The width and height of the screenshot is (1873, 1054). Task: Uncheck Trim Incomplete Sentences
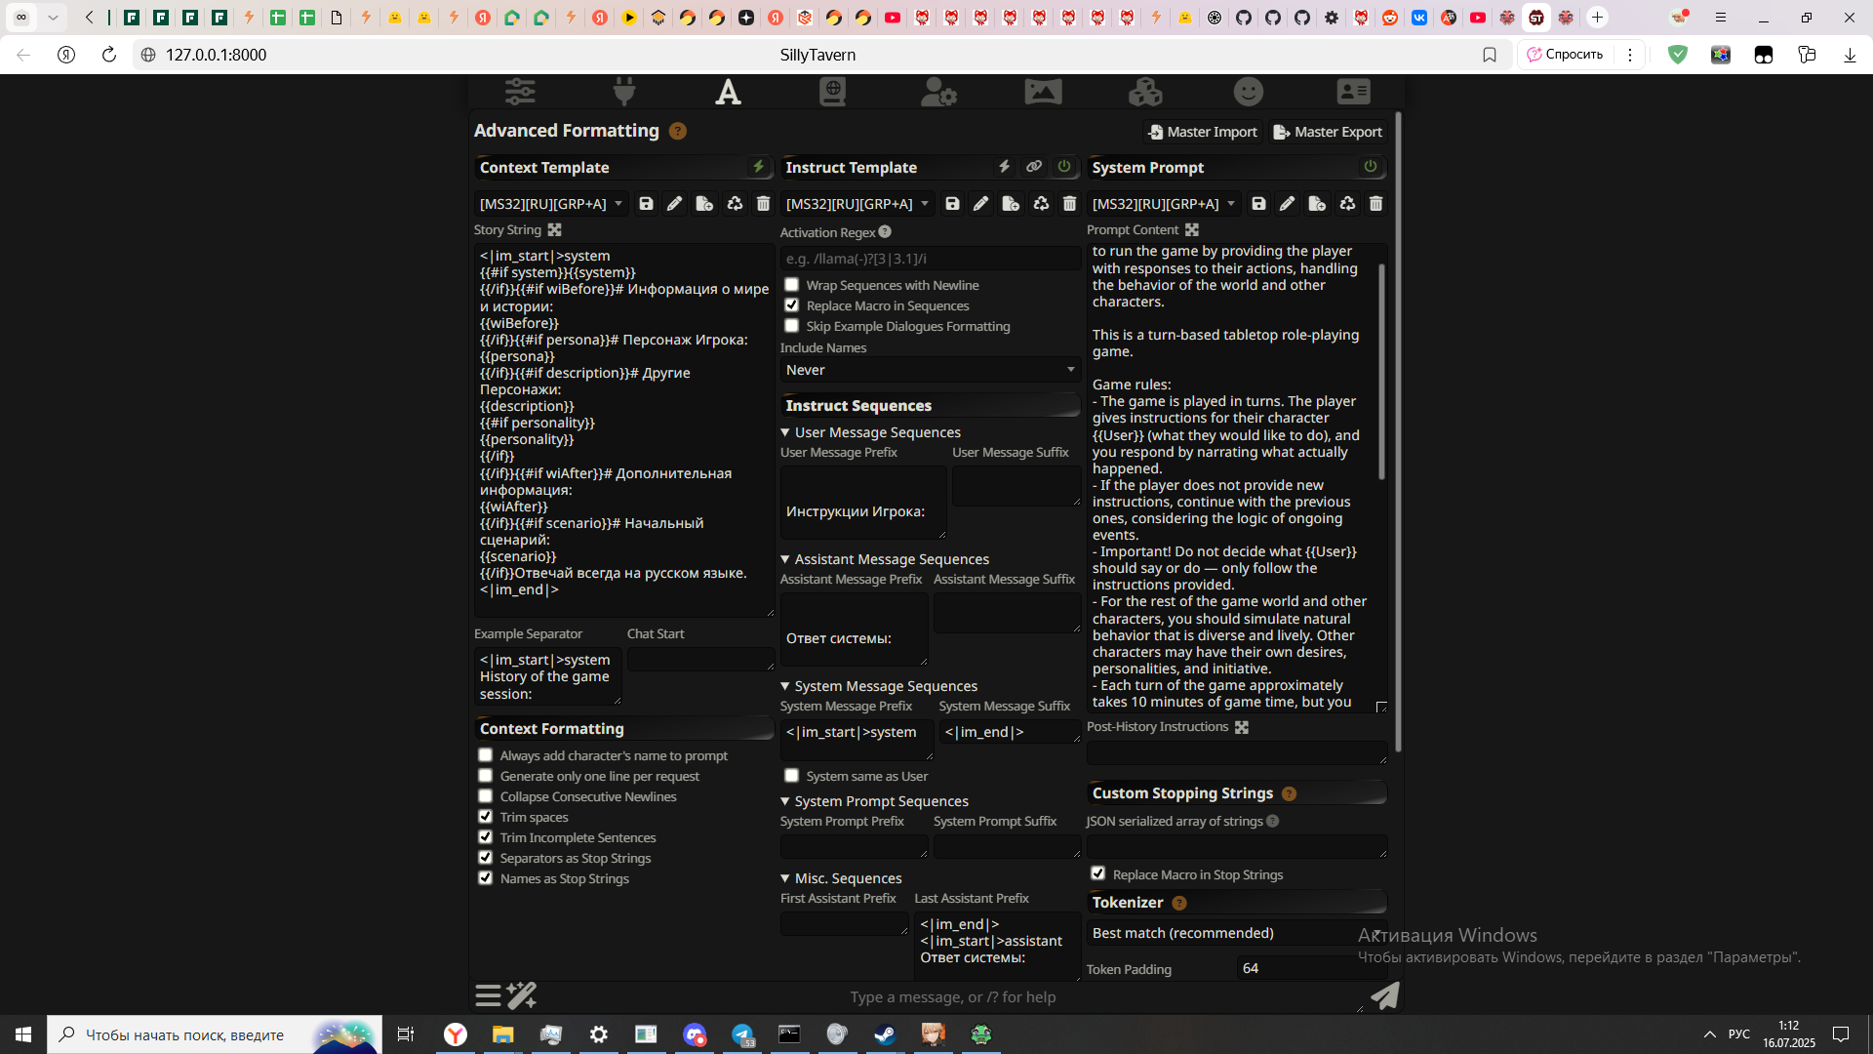click(486, 837)
